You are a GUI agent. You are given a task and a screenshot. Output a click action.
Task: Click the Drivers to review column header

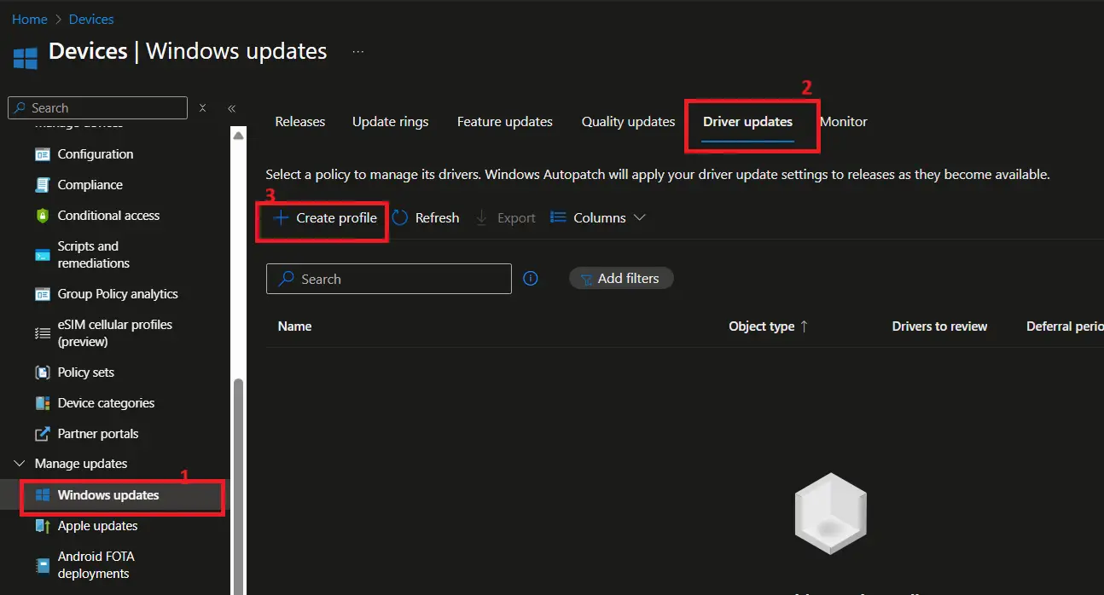point(939,326)
